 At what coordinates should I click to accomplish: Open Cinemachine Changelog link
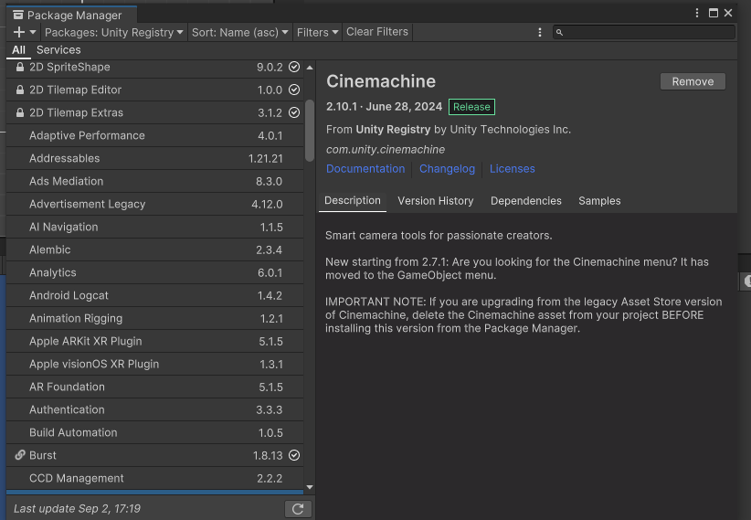click(x=447, y=169)
